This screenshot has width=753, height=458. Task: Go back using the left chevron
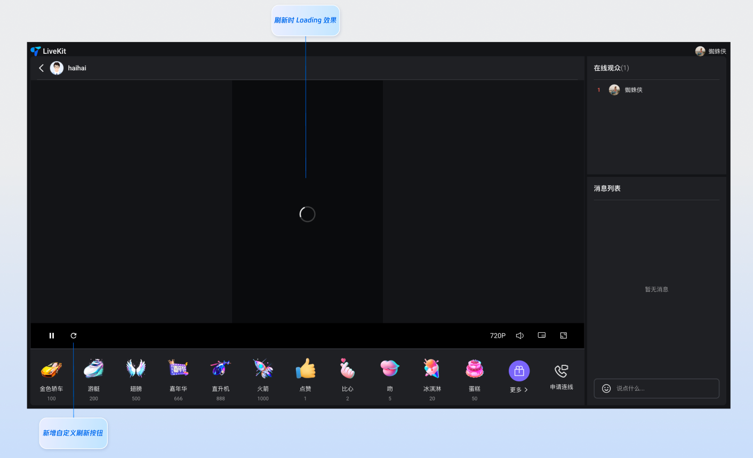(x=41, y=68)
